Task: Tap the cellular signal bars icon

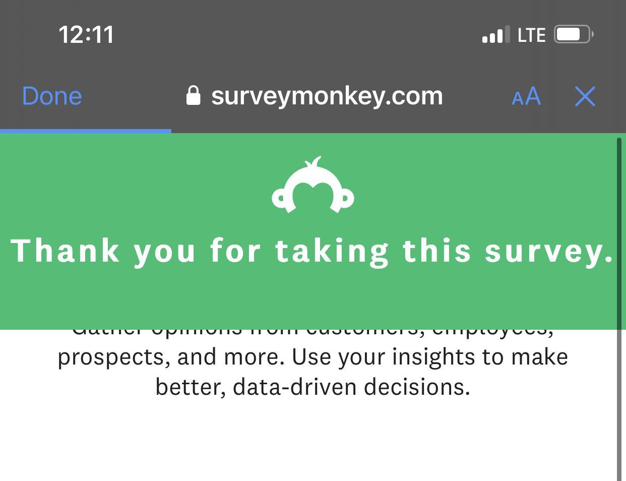Action: pos(495,35)
